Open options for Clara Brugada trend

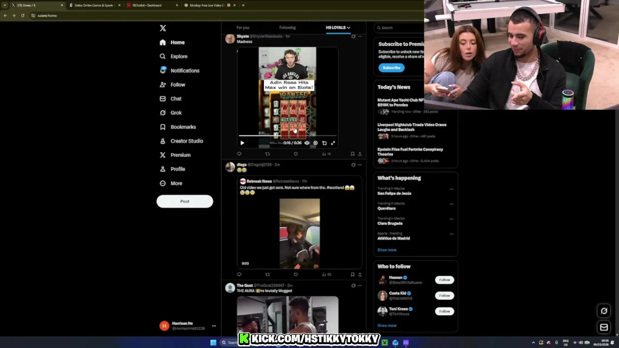(x=452, y=219)
